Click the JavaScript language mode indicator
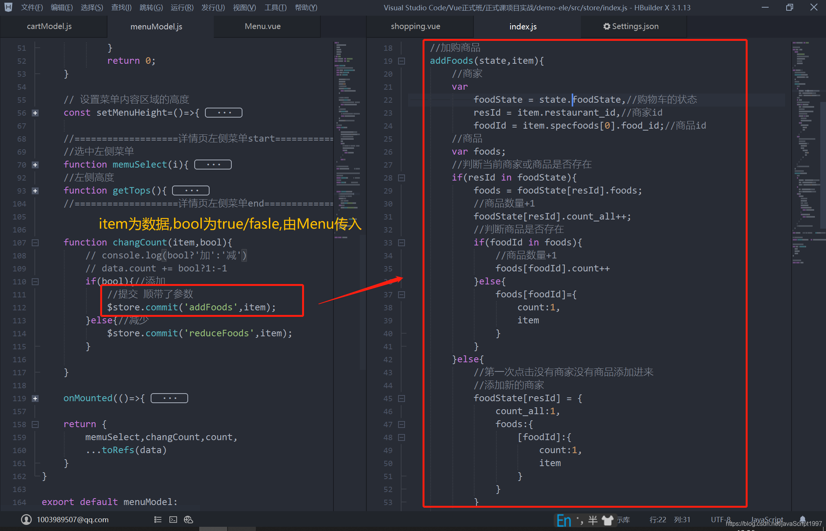 [x=767, y=520]
